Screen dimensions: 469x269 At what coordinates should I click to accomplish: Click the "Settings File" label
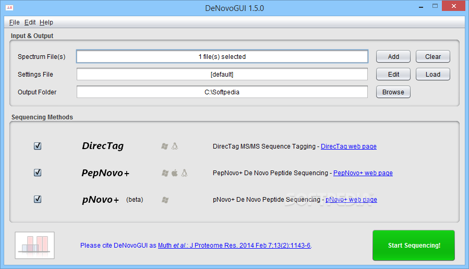click(x=35, y=75)
